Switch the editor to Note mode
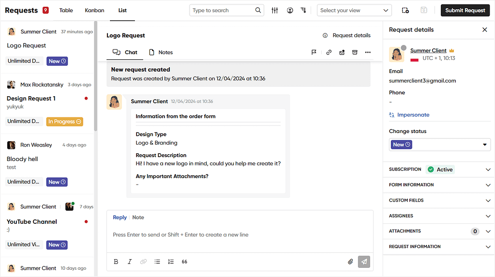Screen dimensions: 495x277 [138, 218]
